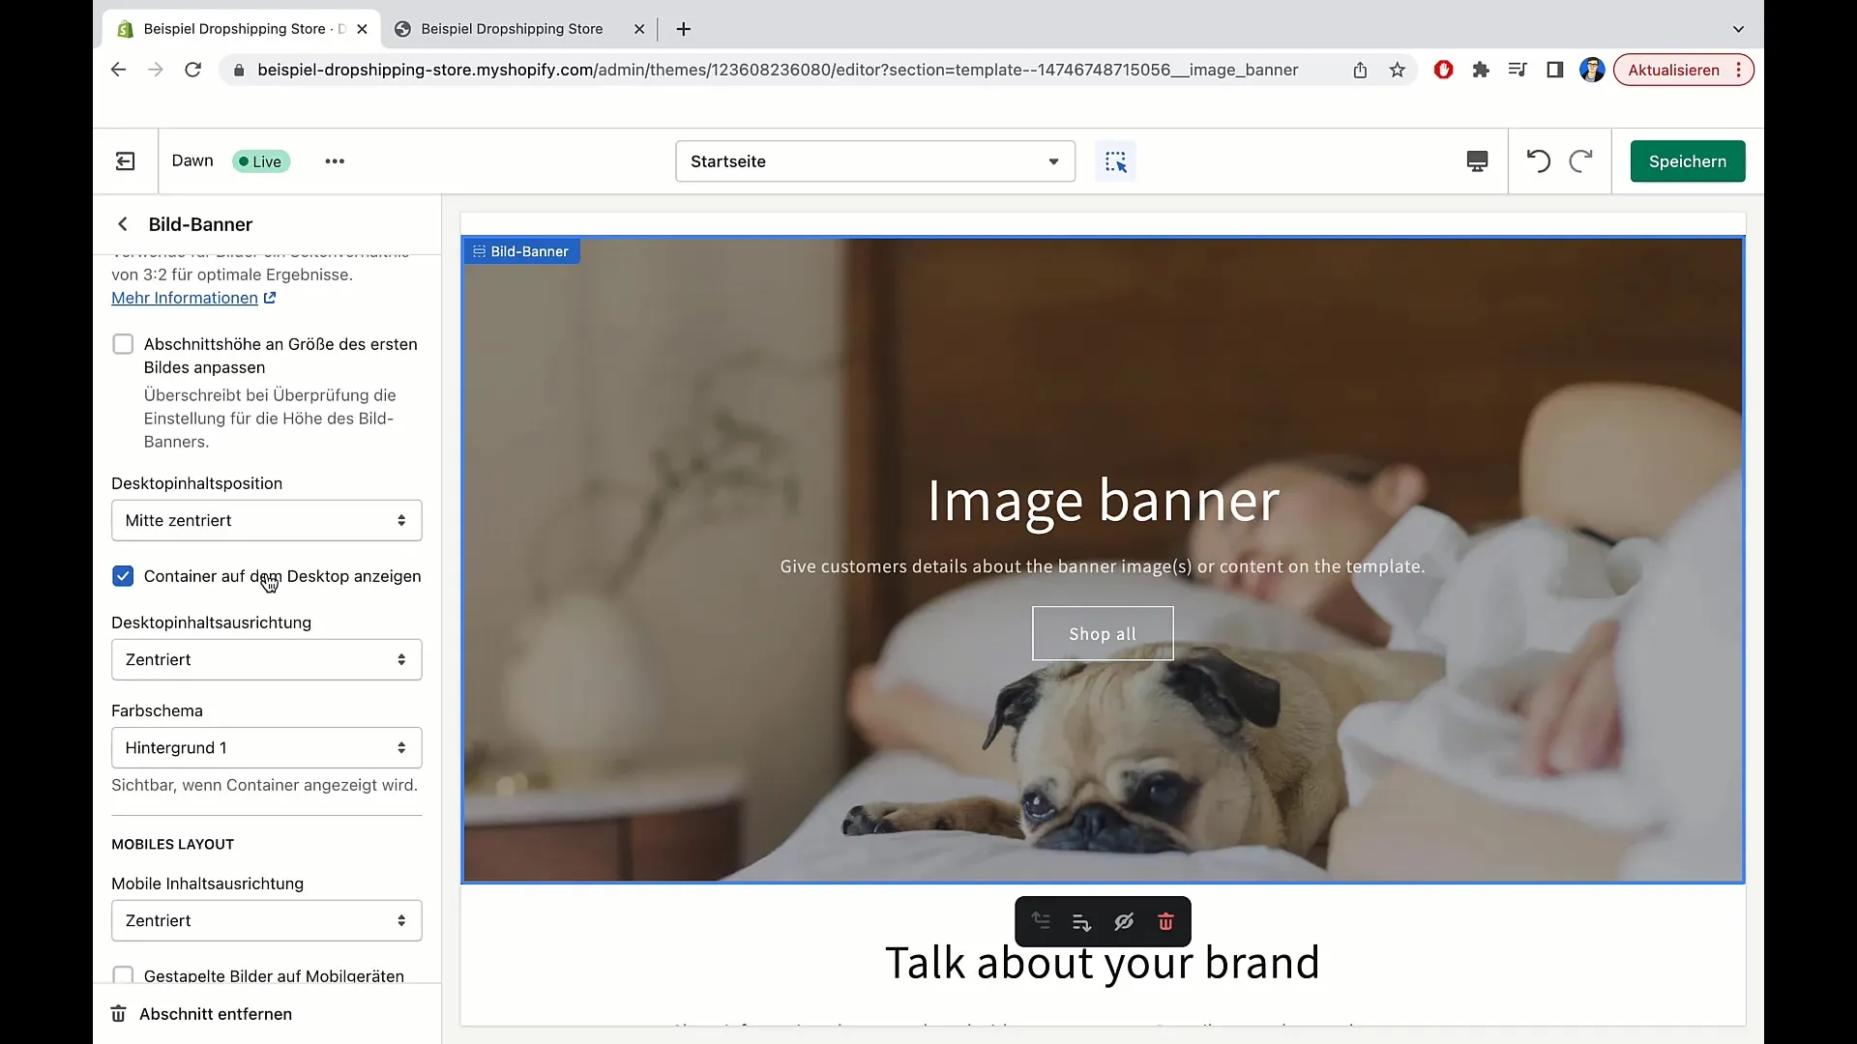The width and height of the screenshot is (1857, 1044).
Task: Click the undo button in the toolbar
Action: pos(1538,160)
